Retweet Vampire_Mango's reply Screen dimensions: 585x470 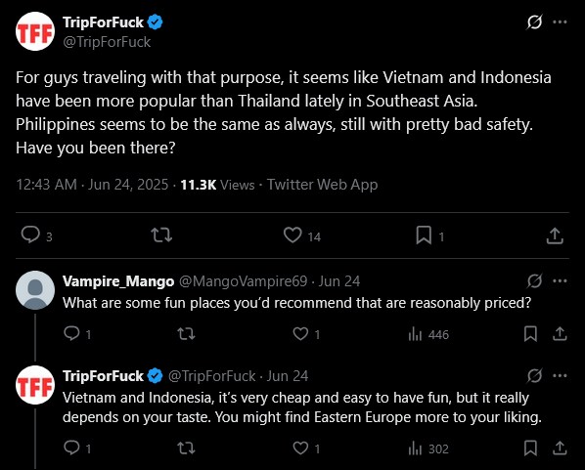tap(186, 334)
